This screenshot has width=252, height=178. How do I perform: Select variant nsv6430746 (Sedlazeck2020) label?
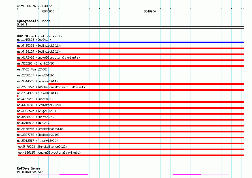(x=39, y=105)
